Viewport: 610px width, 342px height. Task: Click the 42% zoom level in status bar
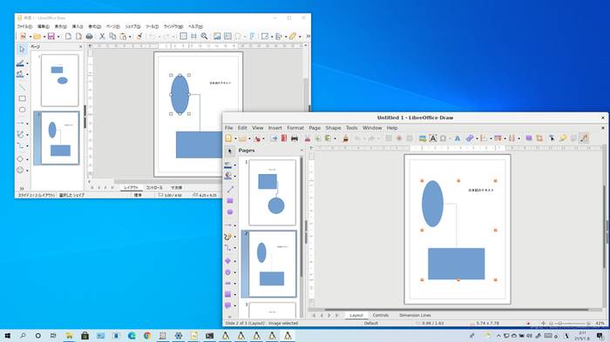click(x=600, y=323)
